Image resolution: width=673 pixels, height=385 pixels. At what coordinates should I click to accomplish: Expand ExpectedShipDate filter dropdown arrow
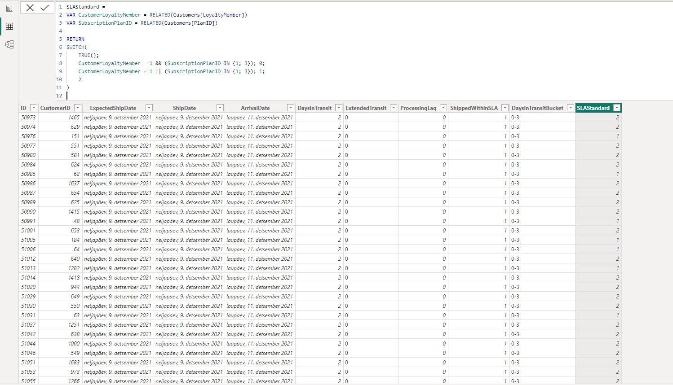pyautogui.click(x=149, y=108)
